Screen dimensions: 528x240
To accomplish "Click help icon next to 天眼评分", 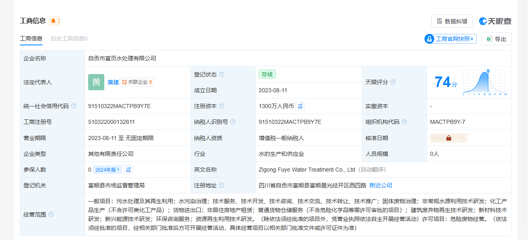I will click(x=393, y=82).
